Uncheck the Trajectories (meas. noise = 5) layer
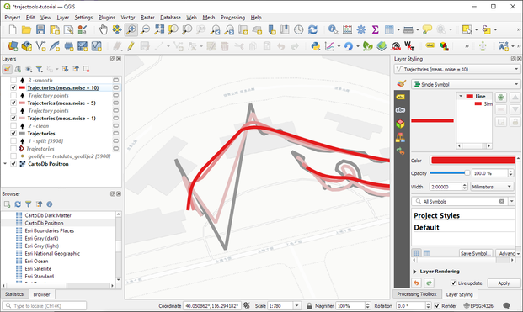 point(13,103)
